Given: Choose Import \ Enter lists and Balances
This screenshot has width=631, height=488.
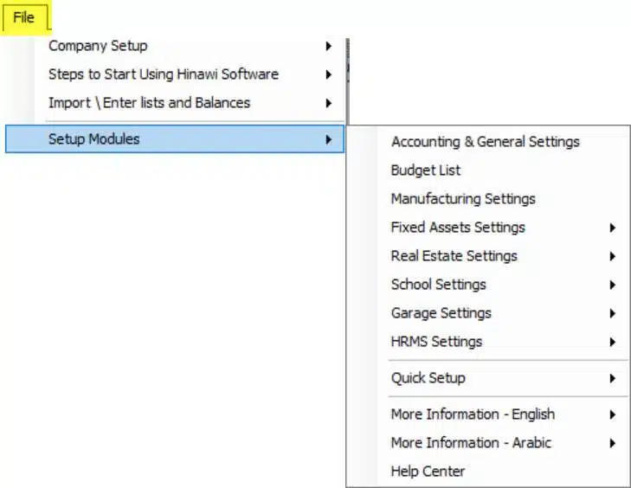Looking at the screenshot, I should pyautogui.click(x=175, y=103).
